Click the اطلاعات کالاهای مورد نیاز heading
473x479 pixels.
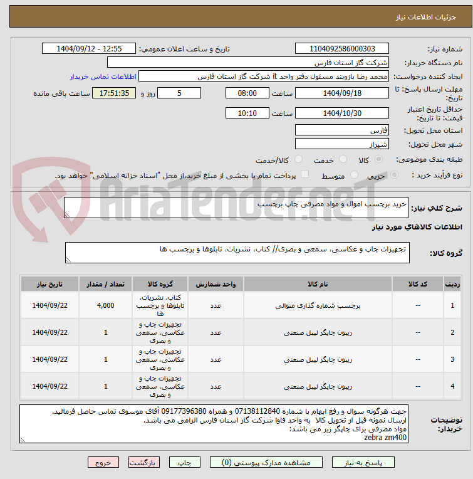click(x=417, y=227)
